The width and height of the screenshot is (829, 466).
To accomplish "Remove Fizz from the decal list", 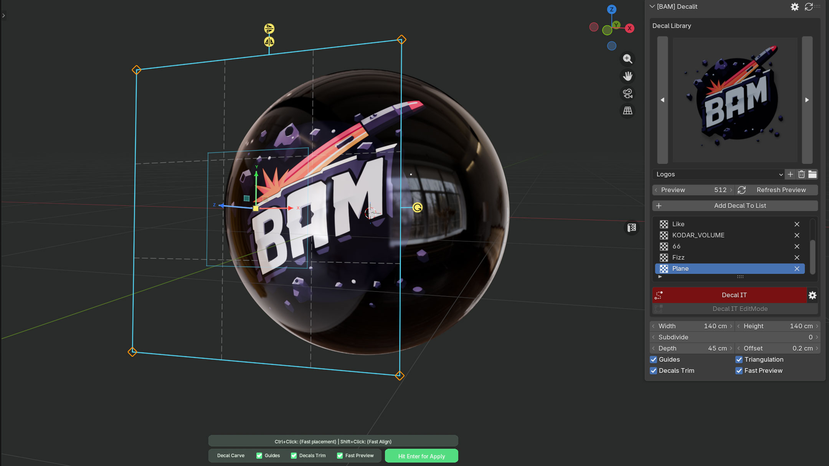I will (797, 258).
